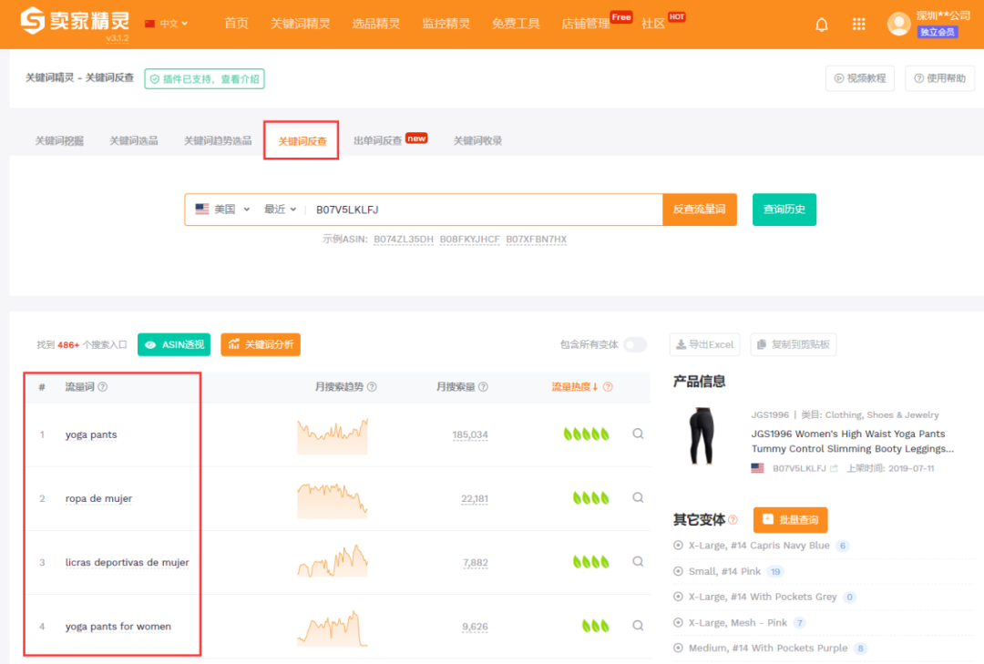Click the yoga leggings product thumbnail
Image resolution: width=984 pixels, height=664 pixels.
pyautogui.click(x=702, y=436)
